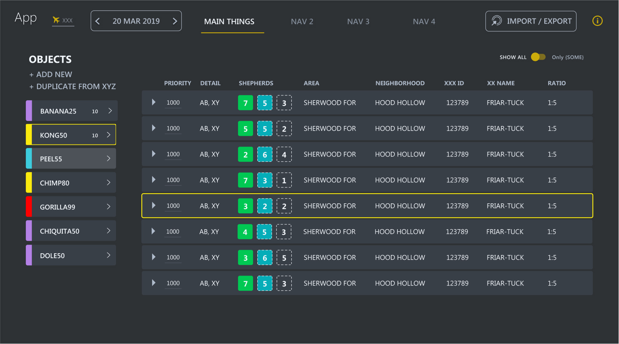Open BANANA25 using its chevron arrow
Screen dimensions: 619x344
coord(110,111)
